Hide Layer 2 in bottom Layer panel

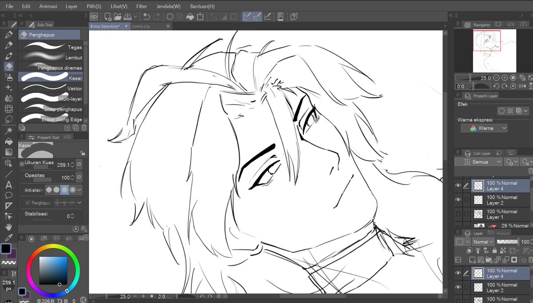(x=458, y=287)
